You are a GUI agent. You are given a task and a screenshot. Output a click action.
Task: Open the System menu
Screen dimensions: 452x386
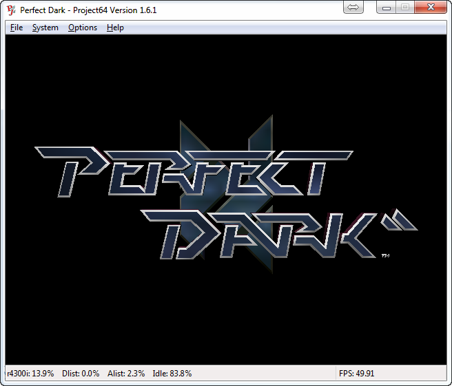point(45,28)
